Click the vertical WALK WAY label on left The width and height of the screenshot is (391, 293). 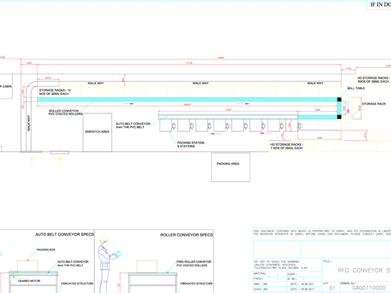[x=29, y=124]
